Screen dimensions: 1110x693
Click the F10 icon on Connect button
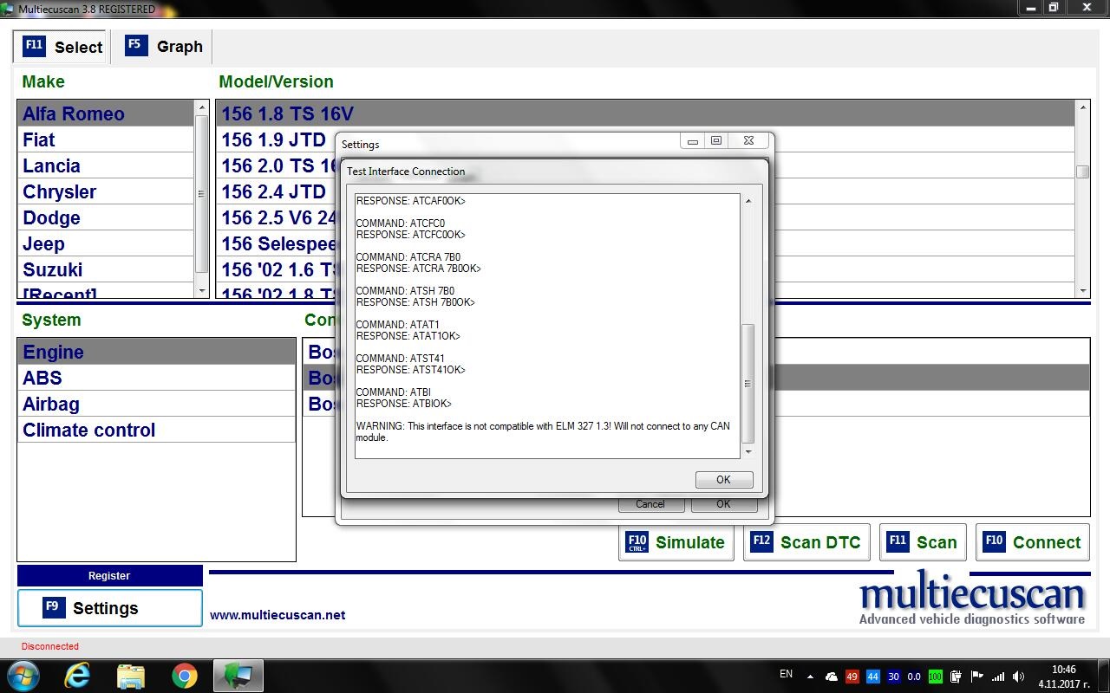click(994, 542)
